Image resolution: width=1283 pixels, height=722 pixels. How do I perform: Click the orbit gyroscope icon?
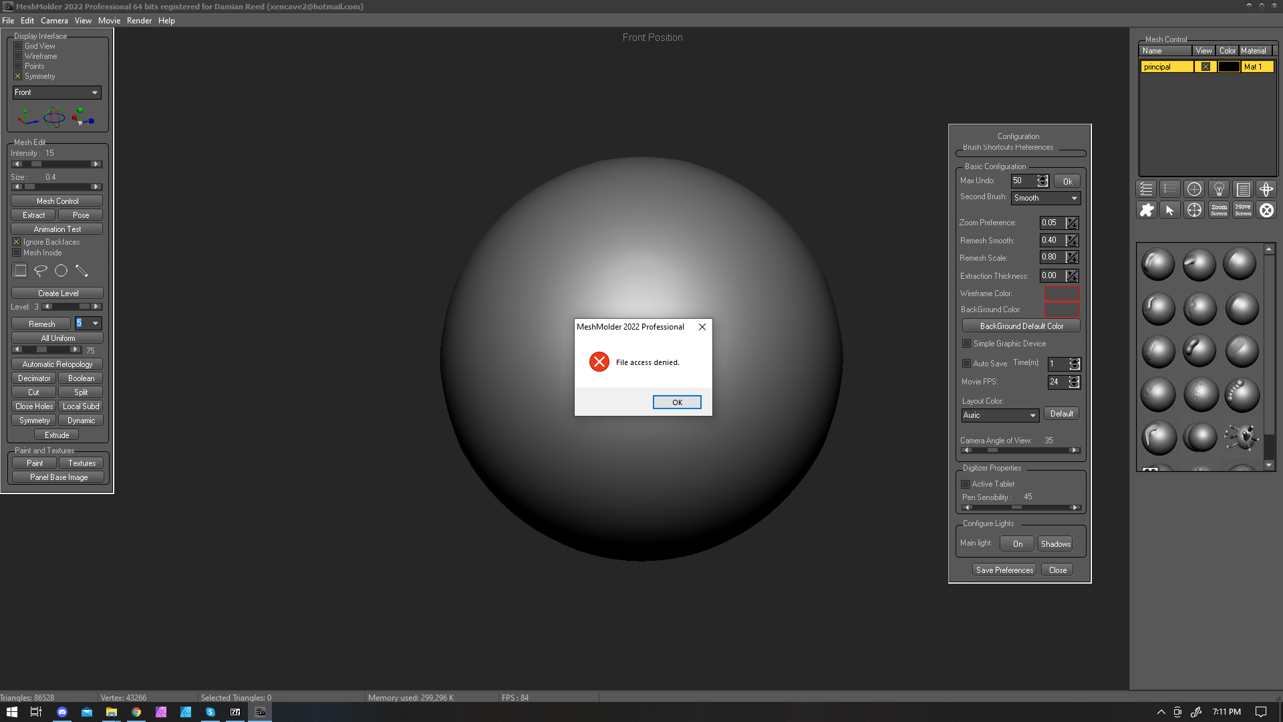tap(1266, 189)
